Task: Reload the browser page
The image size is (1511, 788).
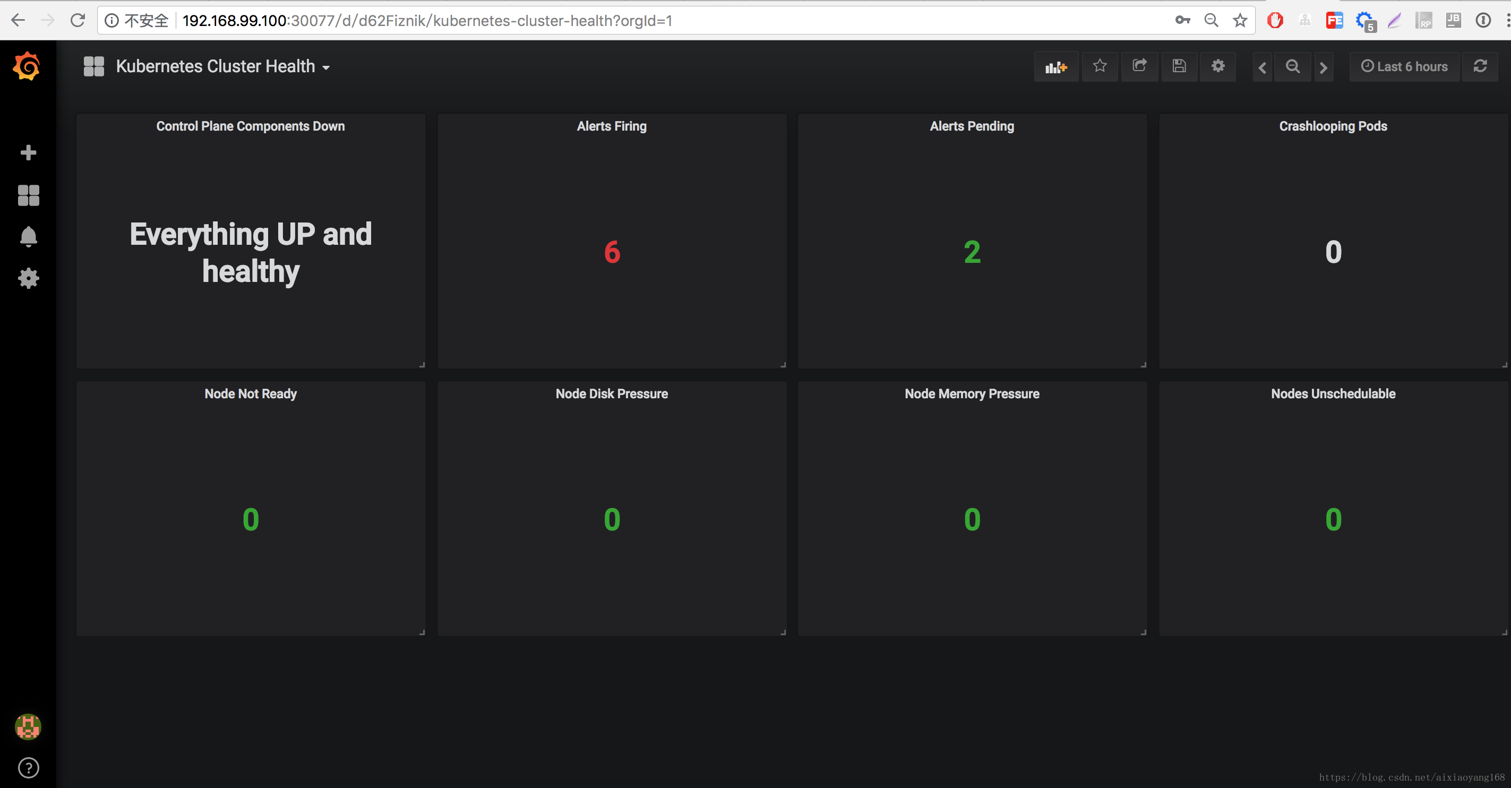Action: click(x=78, y=21)
